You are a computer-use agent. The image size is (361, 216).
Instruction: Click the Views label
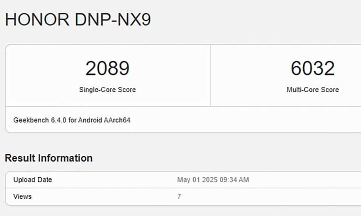(23, 196)
